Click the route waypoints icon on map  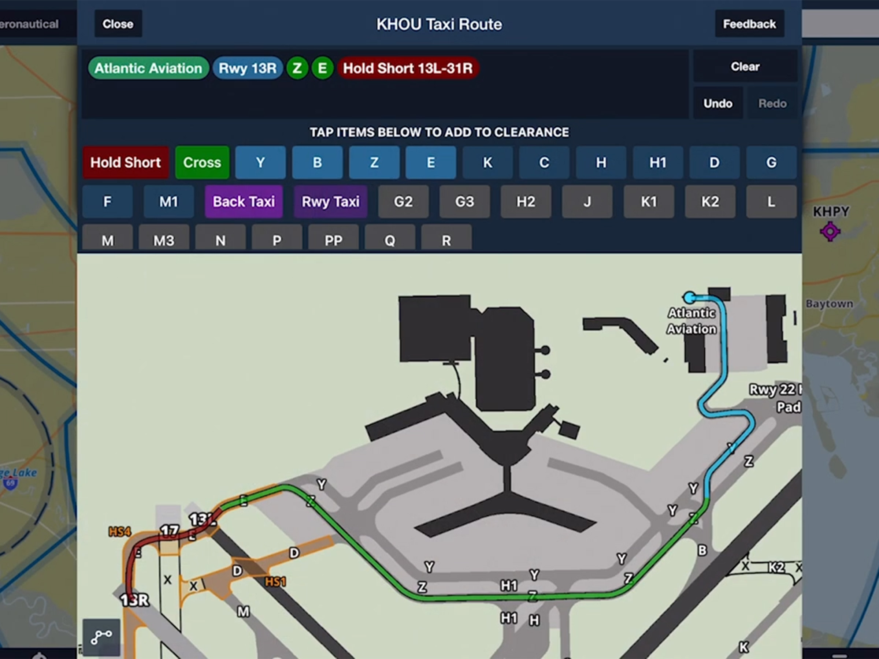[x=101, y=637]
